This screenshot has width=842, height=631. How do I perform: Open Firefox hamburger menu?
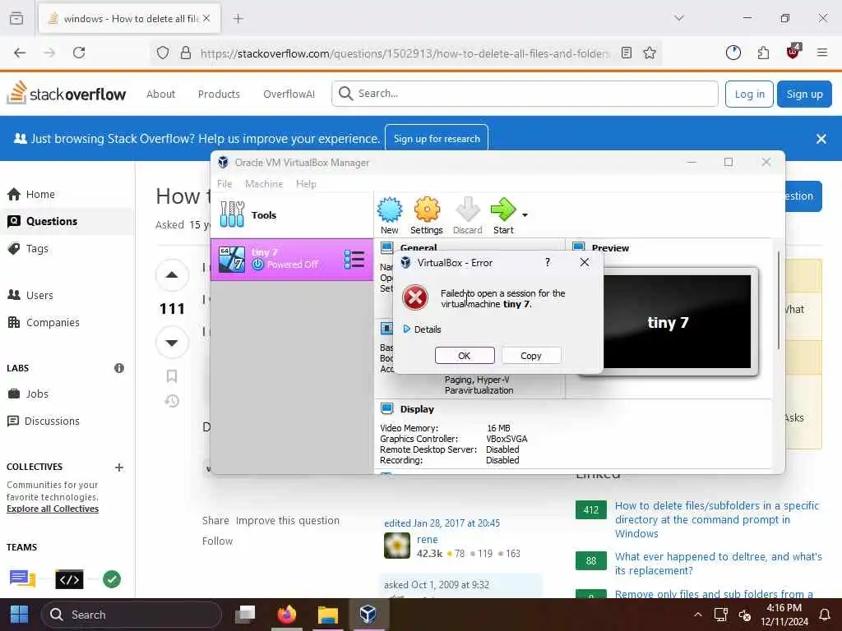click(x=822, y=53)
